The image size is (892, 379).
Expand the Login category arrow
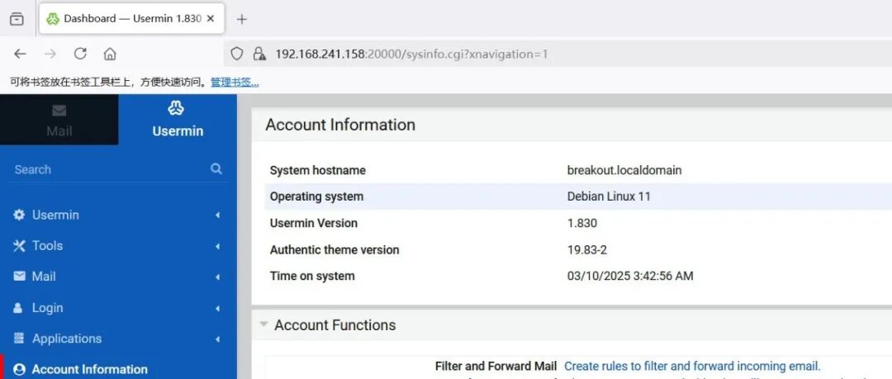click(x=217, y=309)
